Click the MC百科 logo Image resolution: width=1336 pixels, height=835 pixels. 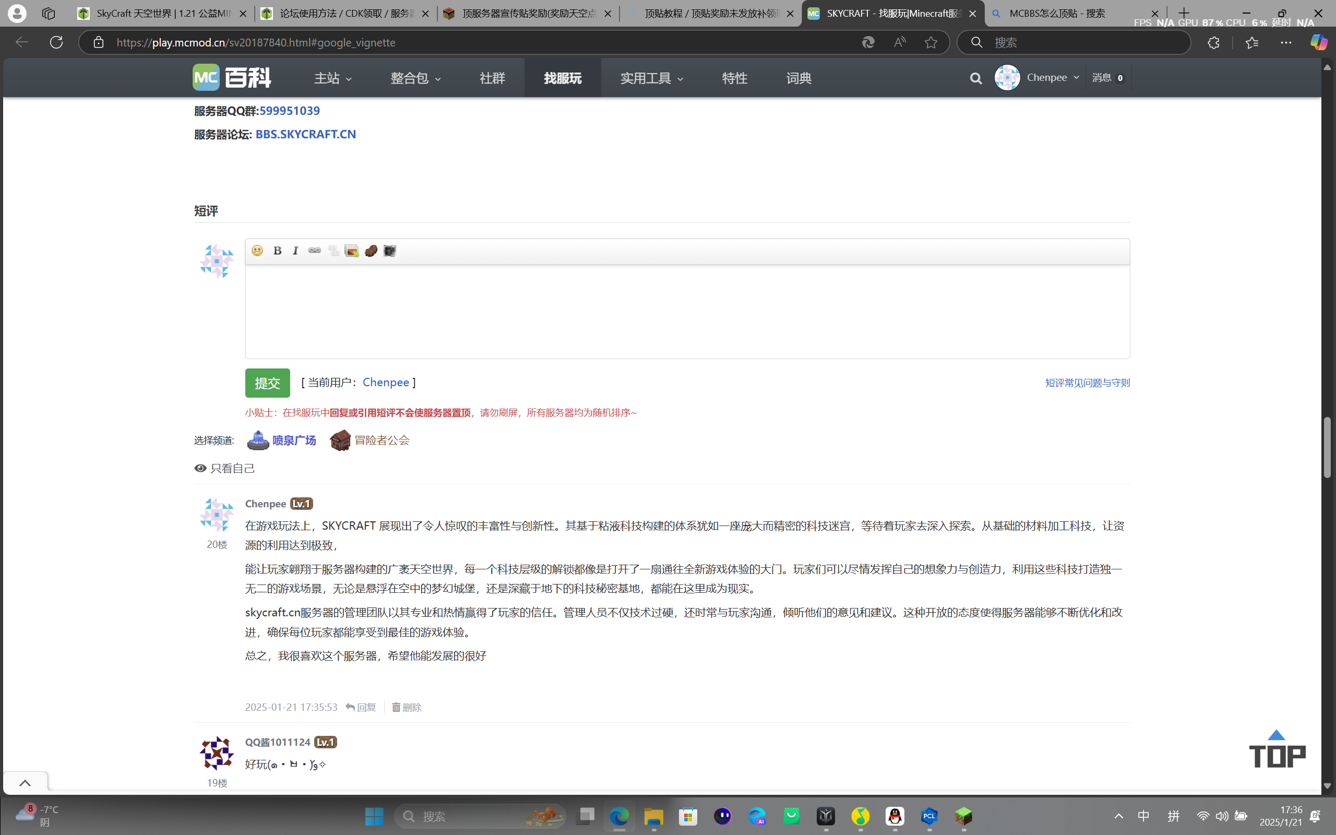coord(232,77)
